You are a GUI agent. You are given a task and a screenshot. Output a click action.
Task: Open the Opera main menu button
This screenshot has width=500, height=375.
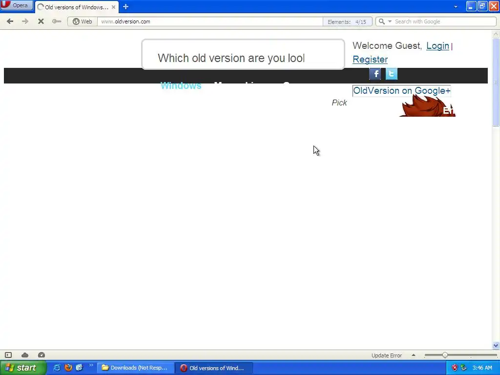(17, 5)
